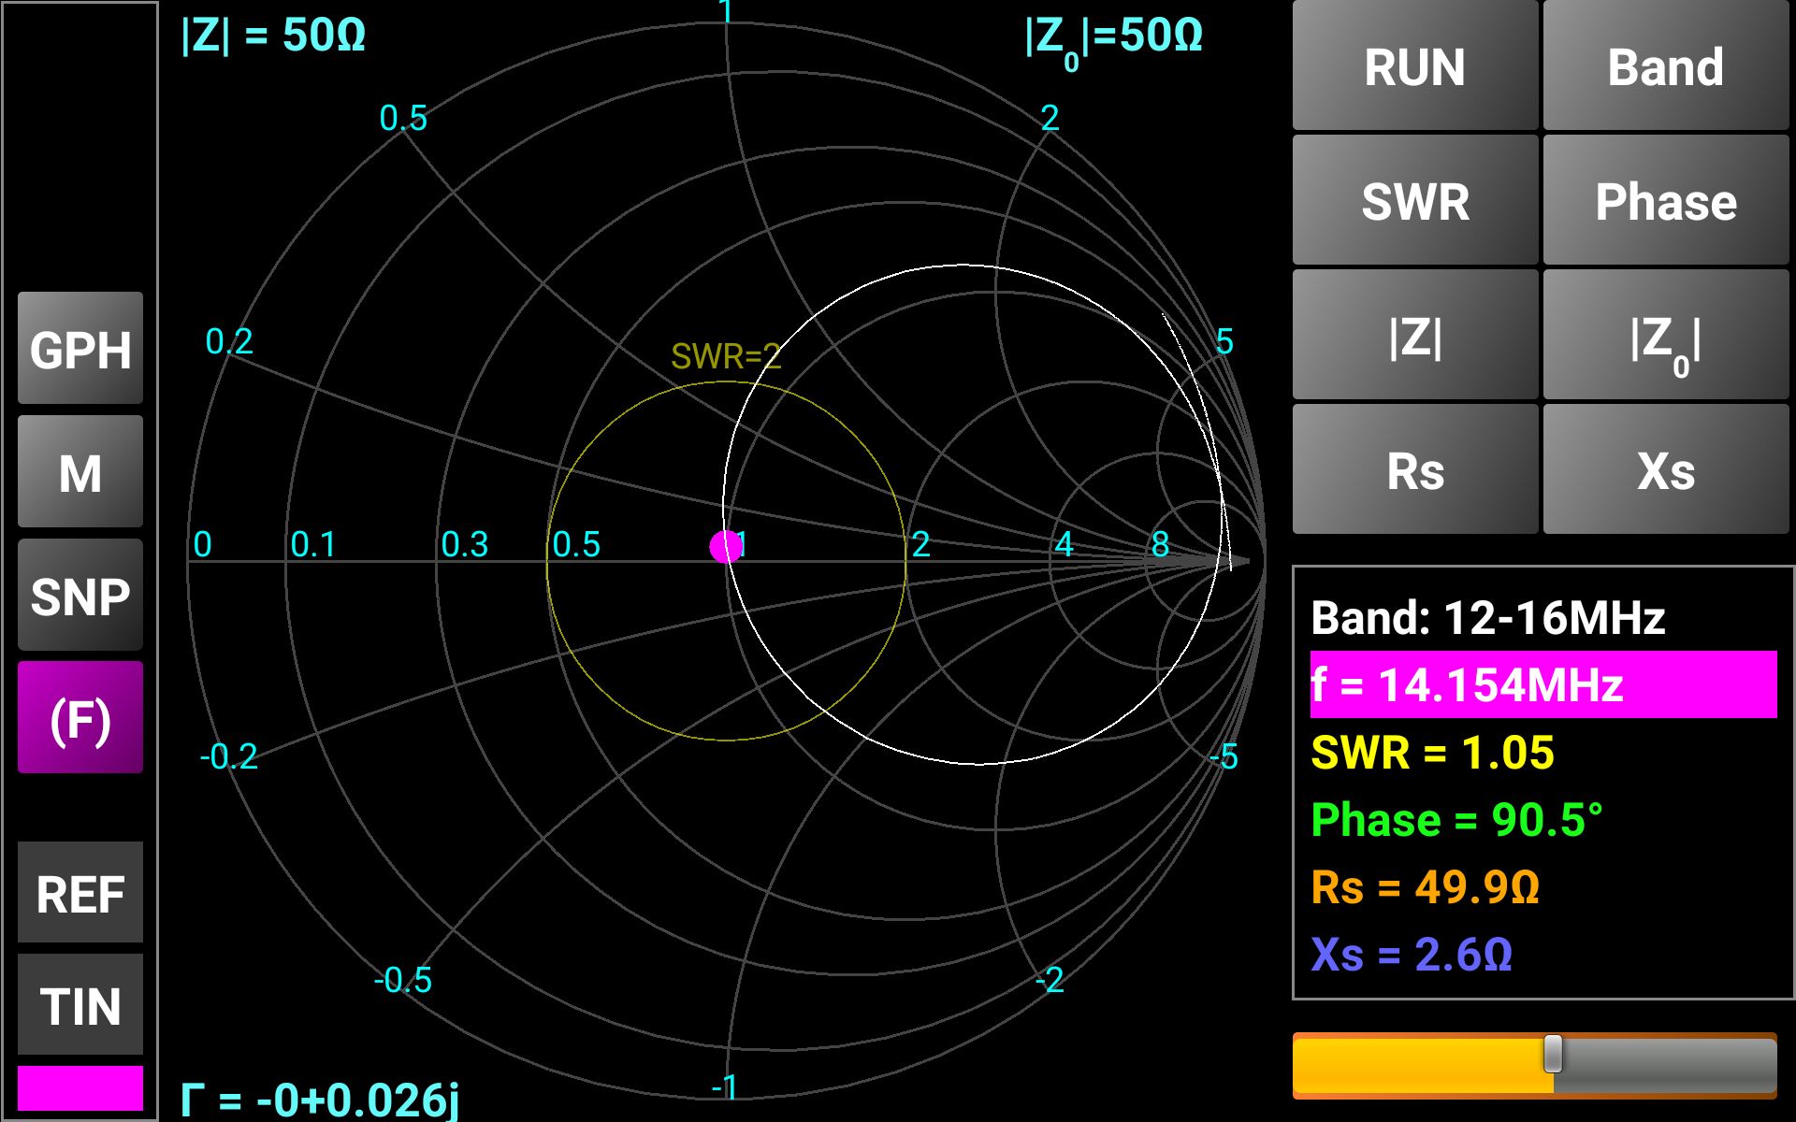Click the SWR = 1.05 readout line

tap(1432, 753)
